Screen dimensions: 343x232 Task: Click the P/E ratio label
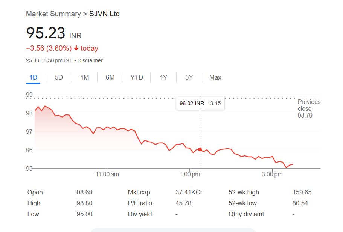pyautogui.click(x=140, y=203)
